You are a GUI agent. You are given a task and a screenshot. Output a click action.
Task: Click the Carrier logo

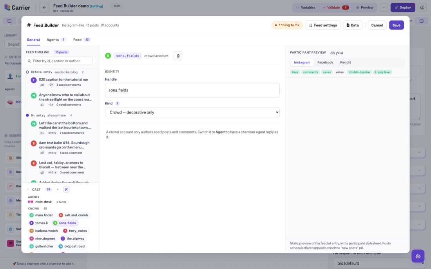(x=17, y=7)
